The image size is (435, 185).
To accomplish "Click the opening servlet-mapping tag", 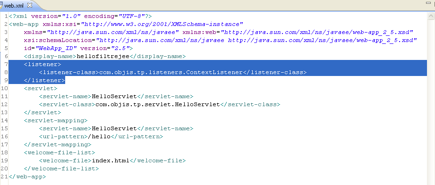I will pyautogui.click(x=56, y=121).
